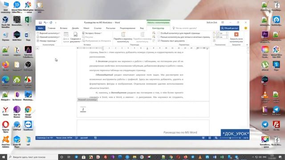Increase the header-from-top distance stepper

click(x=227, y=32)
